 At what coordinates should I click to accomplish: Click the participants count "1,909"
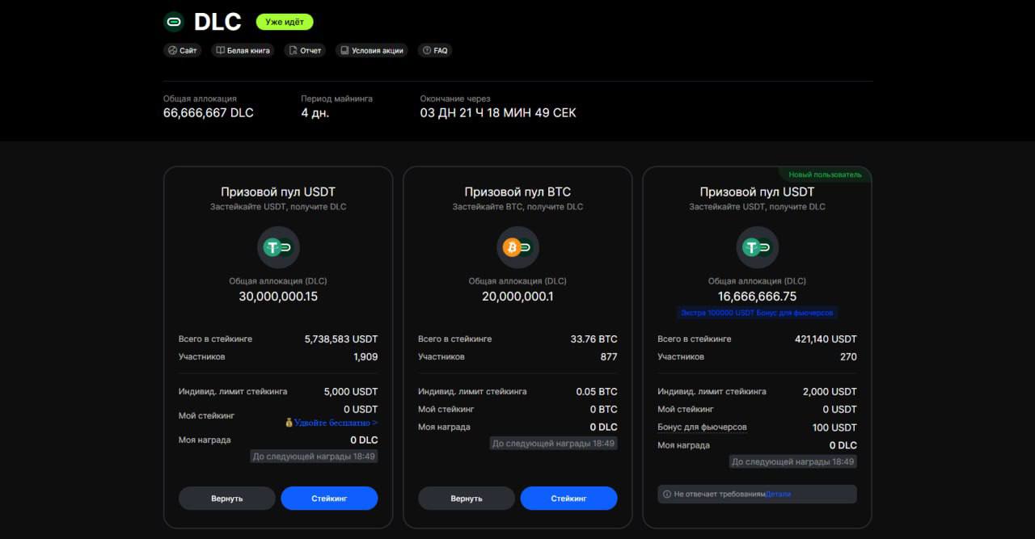coord(365,357)
